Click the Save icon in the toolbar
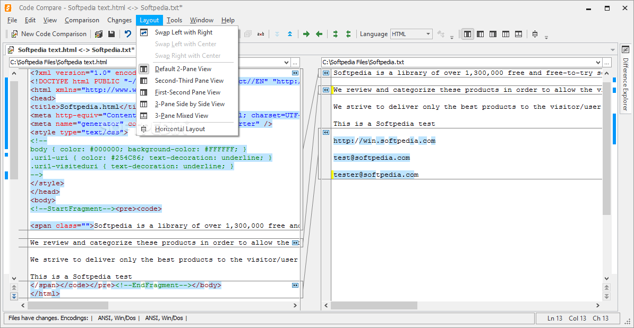 pyautogui.click(x=111, y=34)
